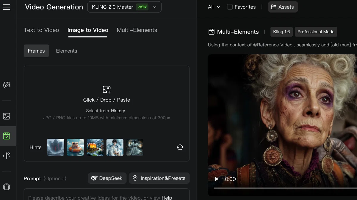Click the old woman video preview
This screenshot has height=200, width=357.
(282, 125)
